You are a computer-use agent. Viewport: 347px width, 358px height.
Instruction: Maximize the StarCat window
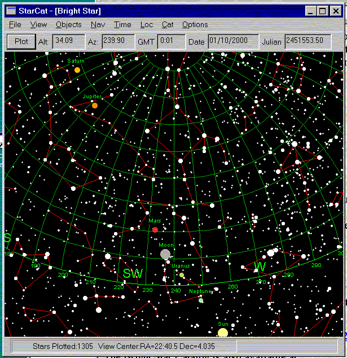[323, 11]
